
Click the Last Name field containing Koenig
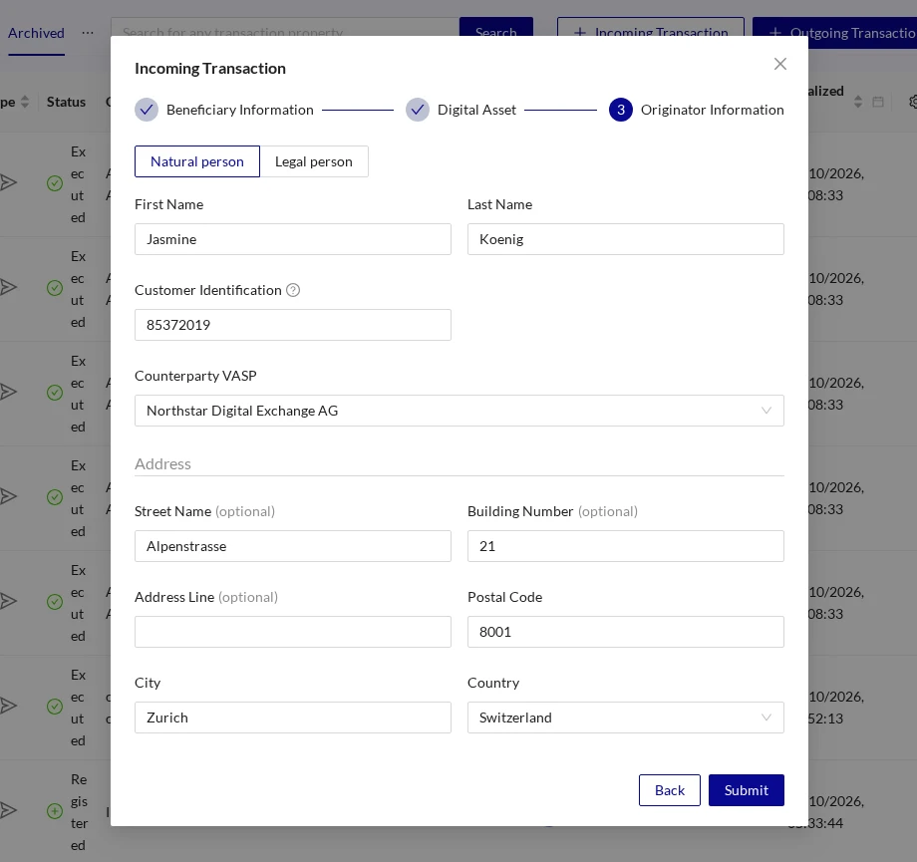coord(625,239)
